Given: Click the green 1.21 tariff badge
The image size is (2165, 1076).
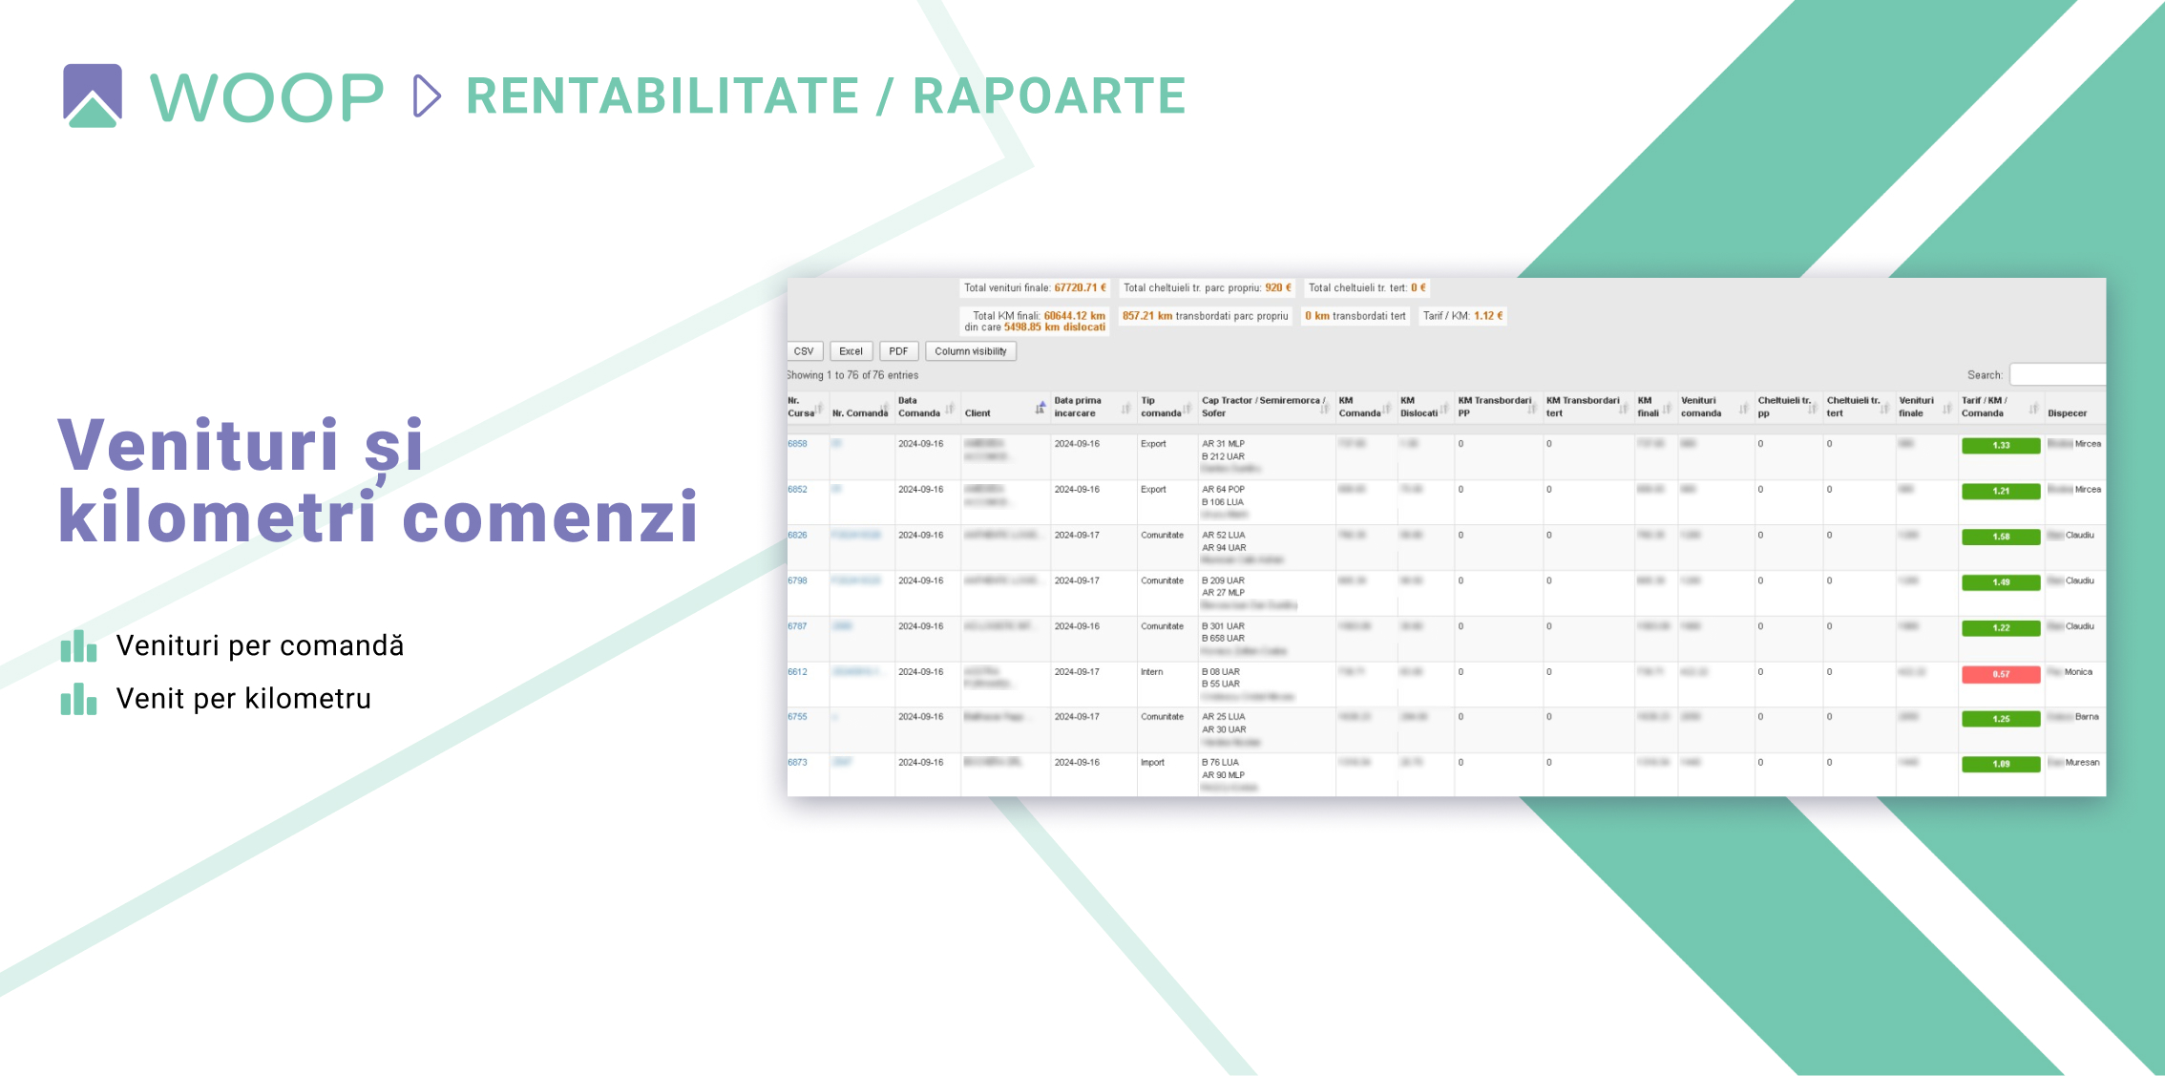Looking at the screenshot, I should point(2001,492).
